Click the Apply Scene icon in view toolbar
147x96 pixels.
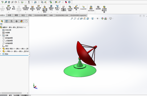click(105, 18)
